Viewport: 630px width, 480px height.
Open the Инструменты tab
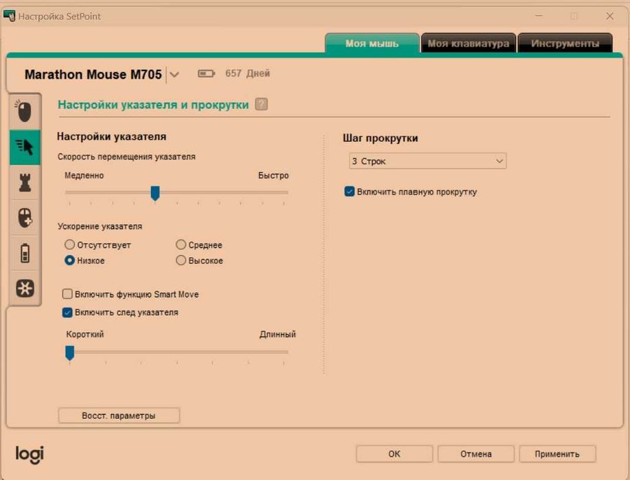565,43
